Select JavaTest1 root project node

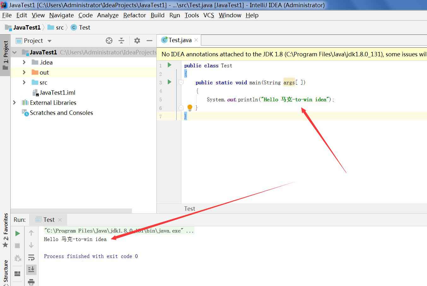point(84,52)
